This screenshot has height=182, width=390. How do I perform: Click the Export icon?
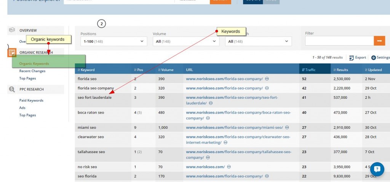352,58
